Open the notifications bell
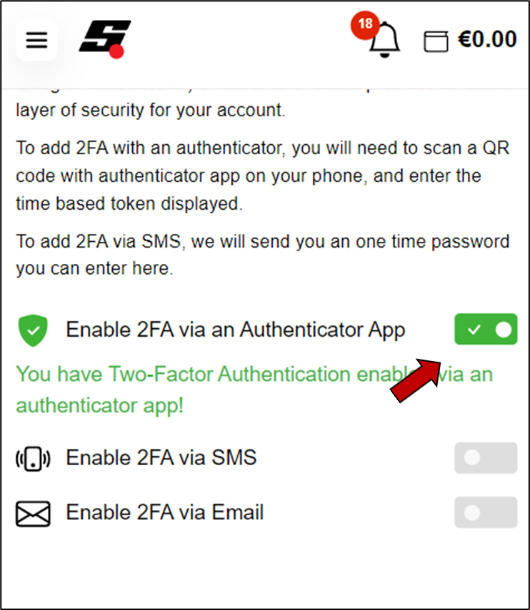Image resolution: width=530 pixels, height=610 pixels. [384, 40]
